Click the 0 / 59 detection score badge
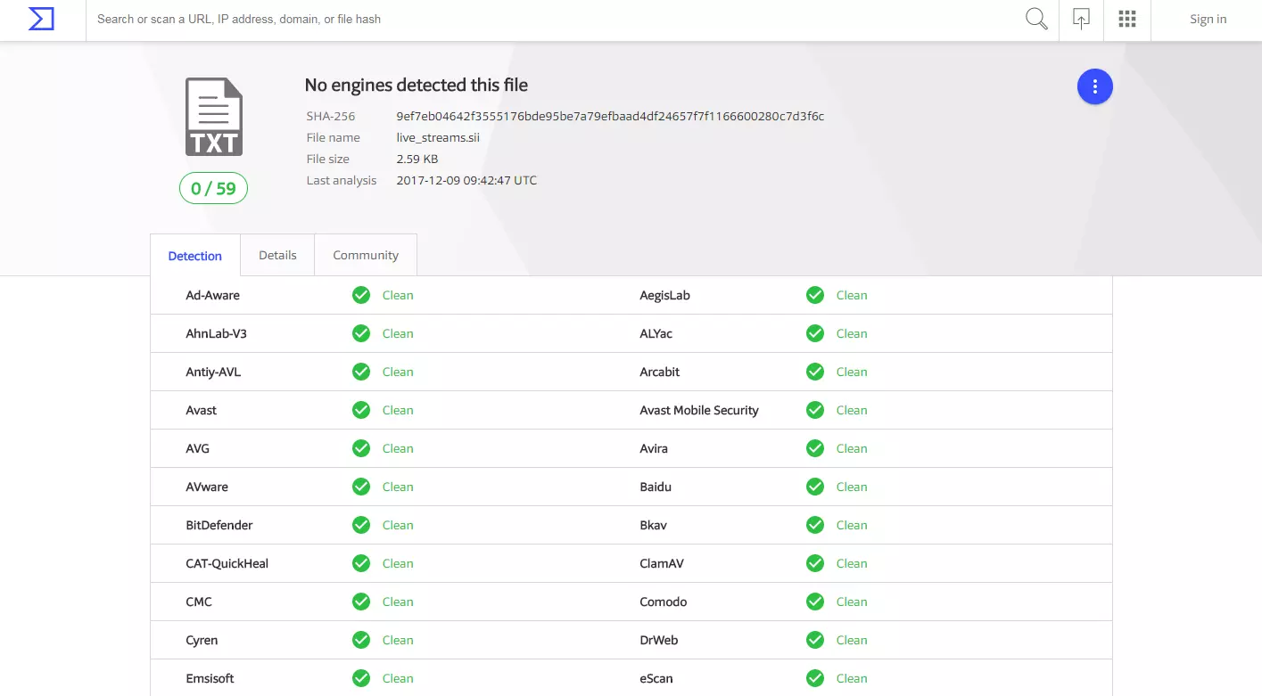This screenshot has height=696, width=1262. (213, 188)
